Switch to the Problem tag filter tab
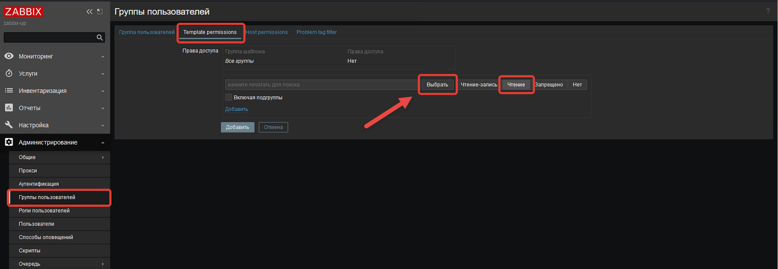The height and width of the screenshot is (269, 778). (317, 32)
